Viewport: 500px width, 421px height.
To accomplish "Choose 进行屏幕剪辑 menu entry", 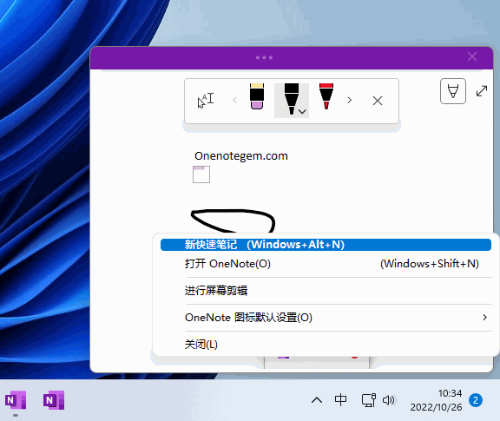I will (x=326, y=291).
